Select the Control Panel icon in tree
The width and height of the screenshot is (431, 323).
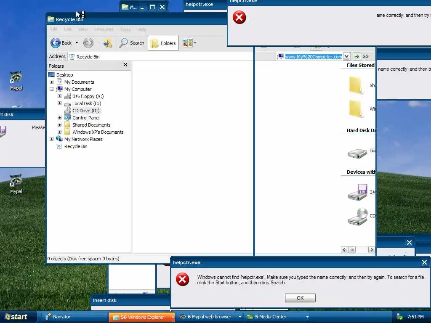(x=67, y=118)
